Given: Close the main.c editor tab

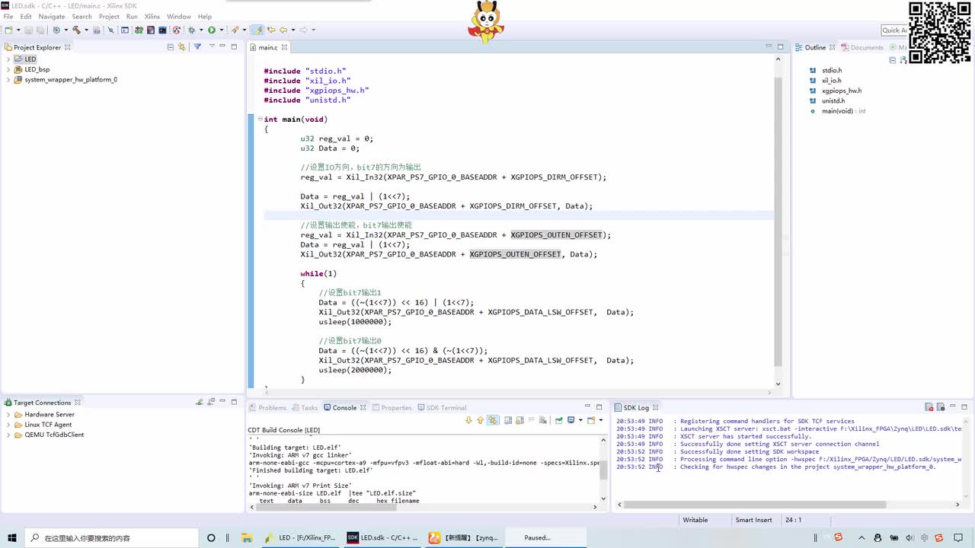Looking at the screenshot, I should pyautogui.click(x=285, y=47).
